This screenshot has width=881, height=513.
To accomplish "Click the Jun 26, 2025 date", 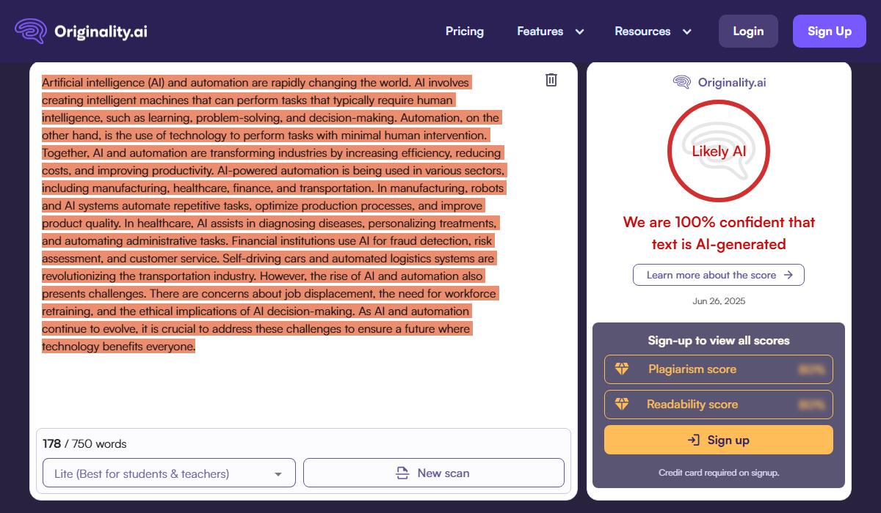I will click(x=719, y=301).
